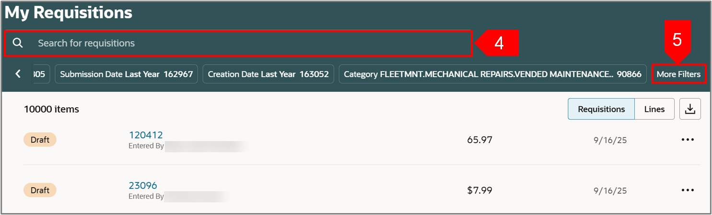Click the Draft badge beside requisition 23096
Screen dimensions: 712x215
[x=40, y=190]
